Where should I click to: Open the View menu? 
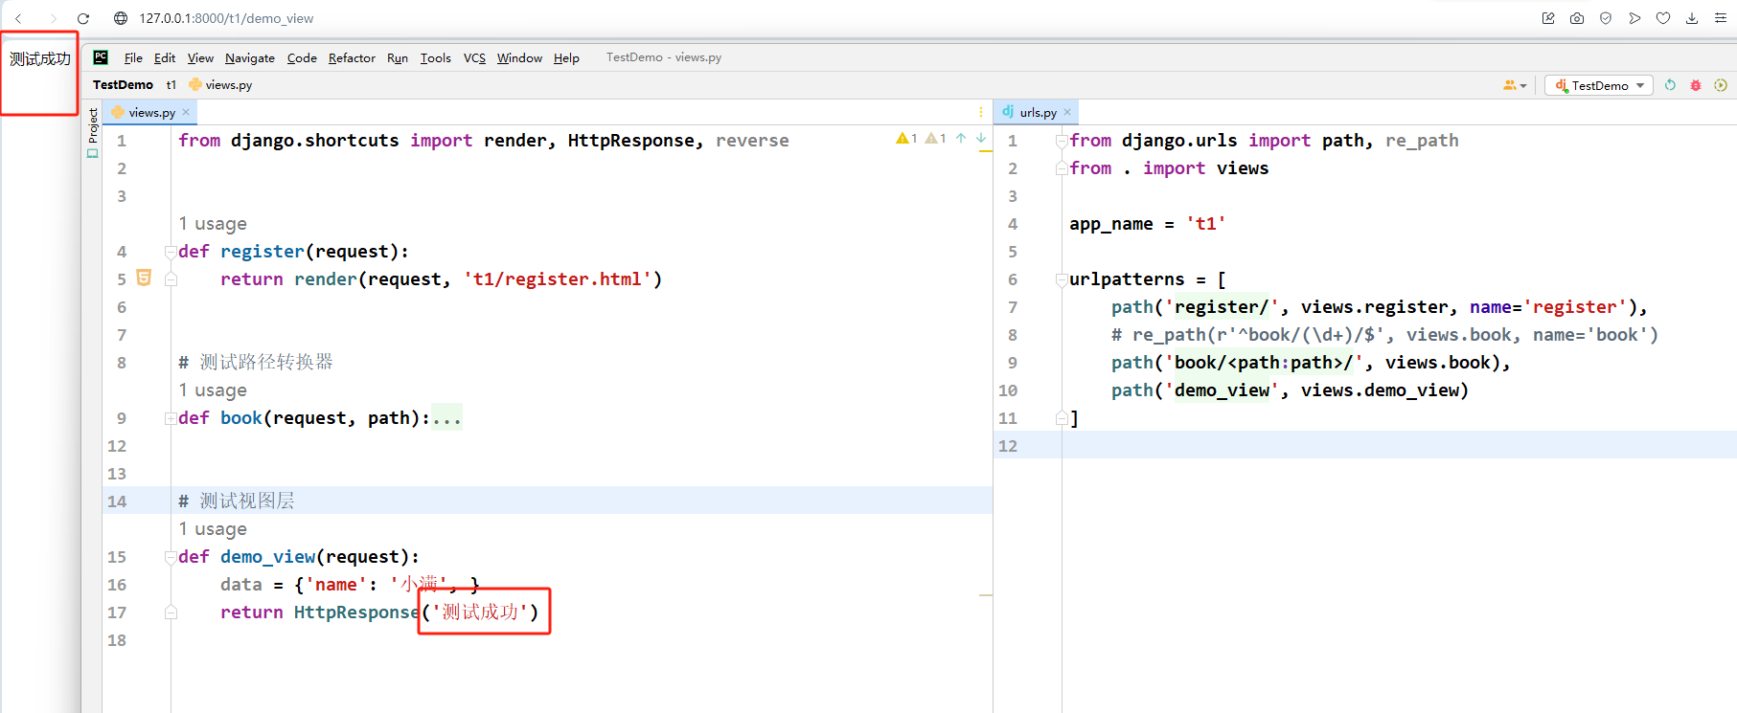[x=200, y=58]
